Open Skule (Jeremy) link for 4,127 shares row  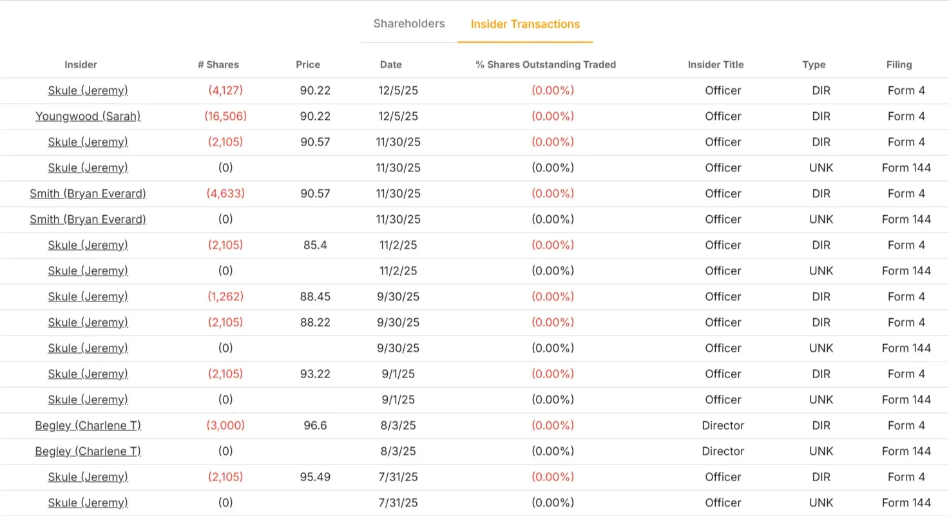(x=88, y=91)
